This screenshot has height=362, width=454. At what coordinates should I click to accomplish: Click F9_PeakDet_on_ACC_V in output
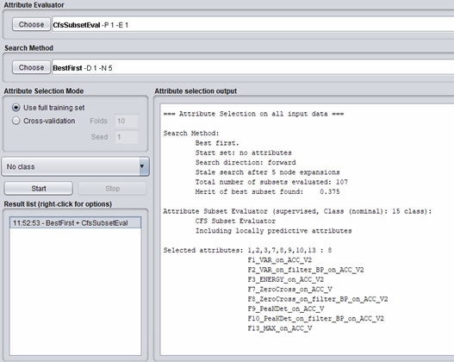[x=286, y=309]
